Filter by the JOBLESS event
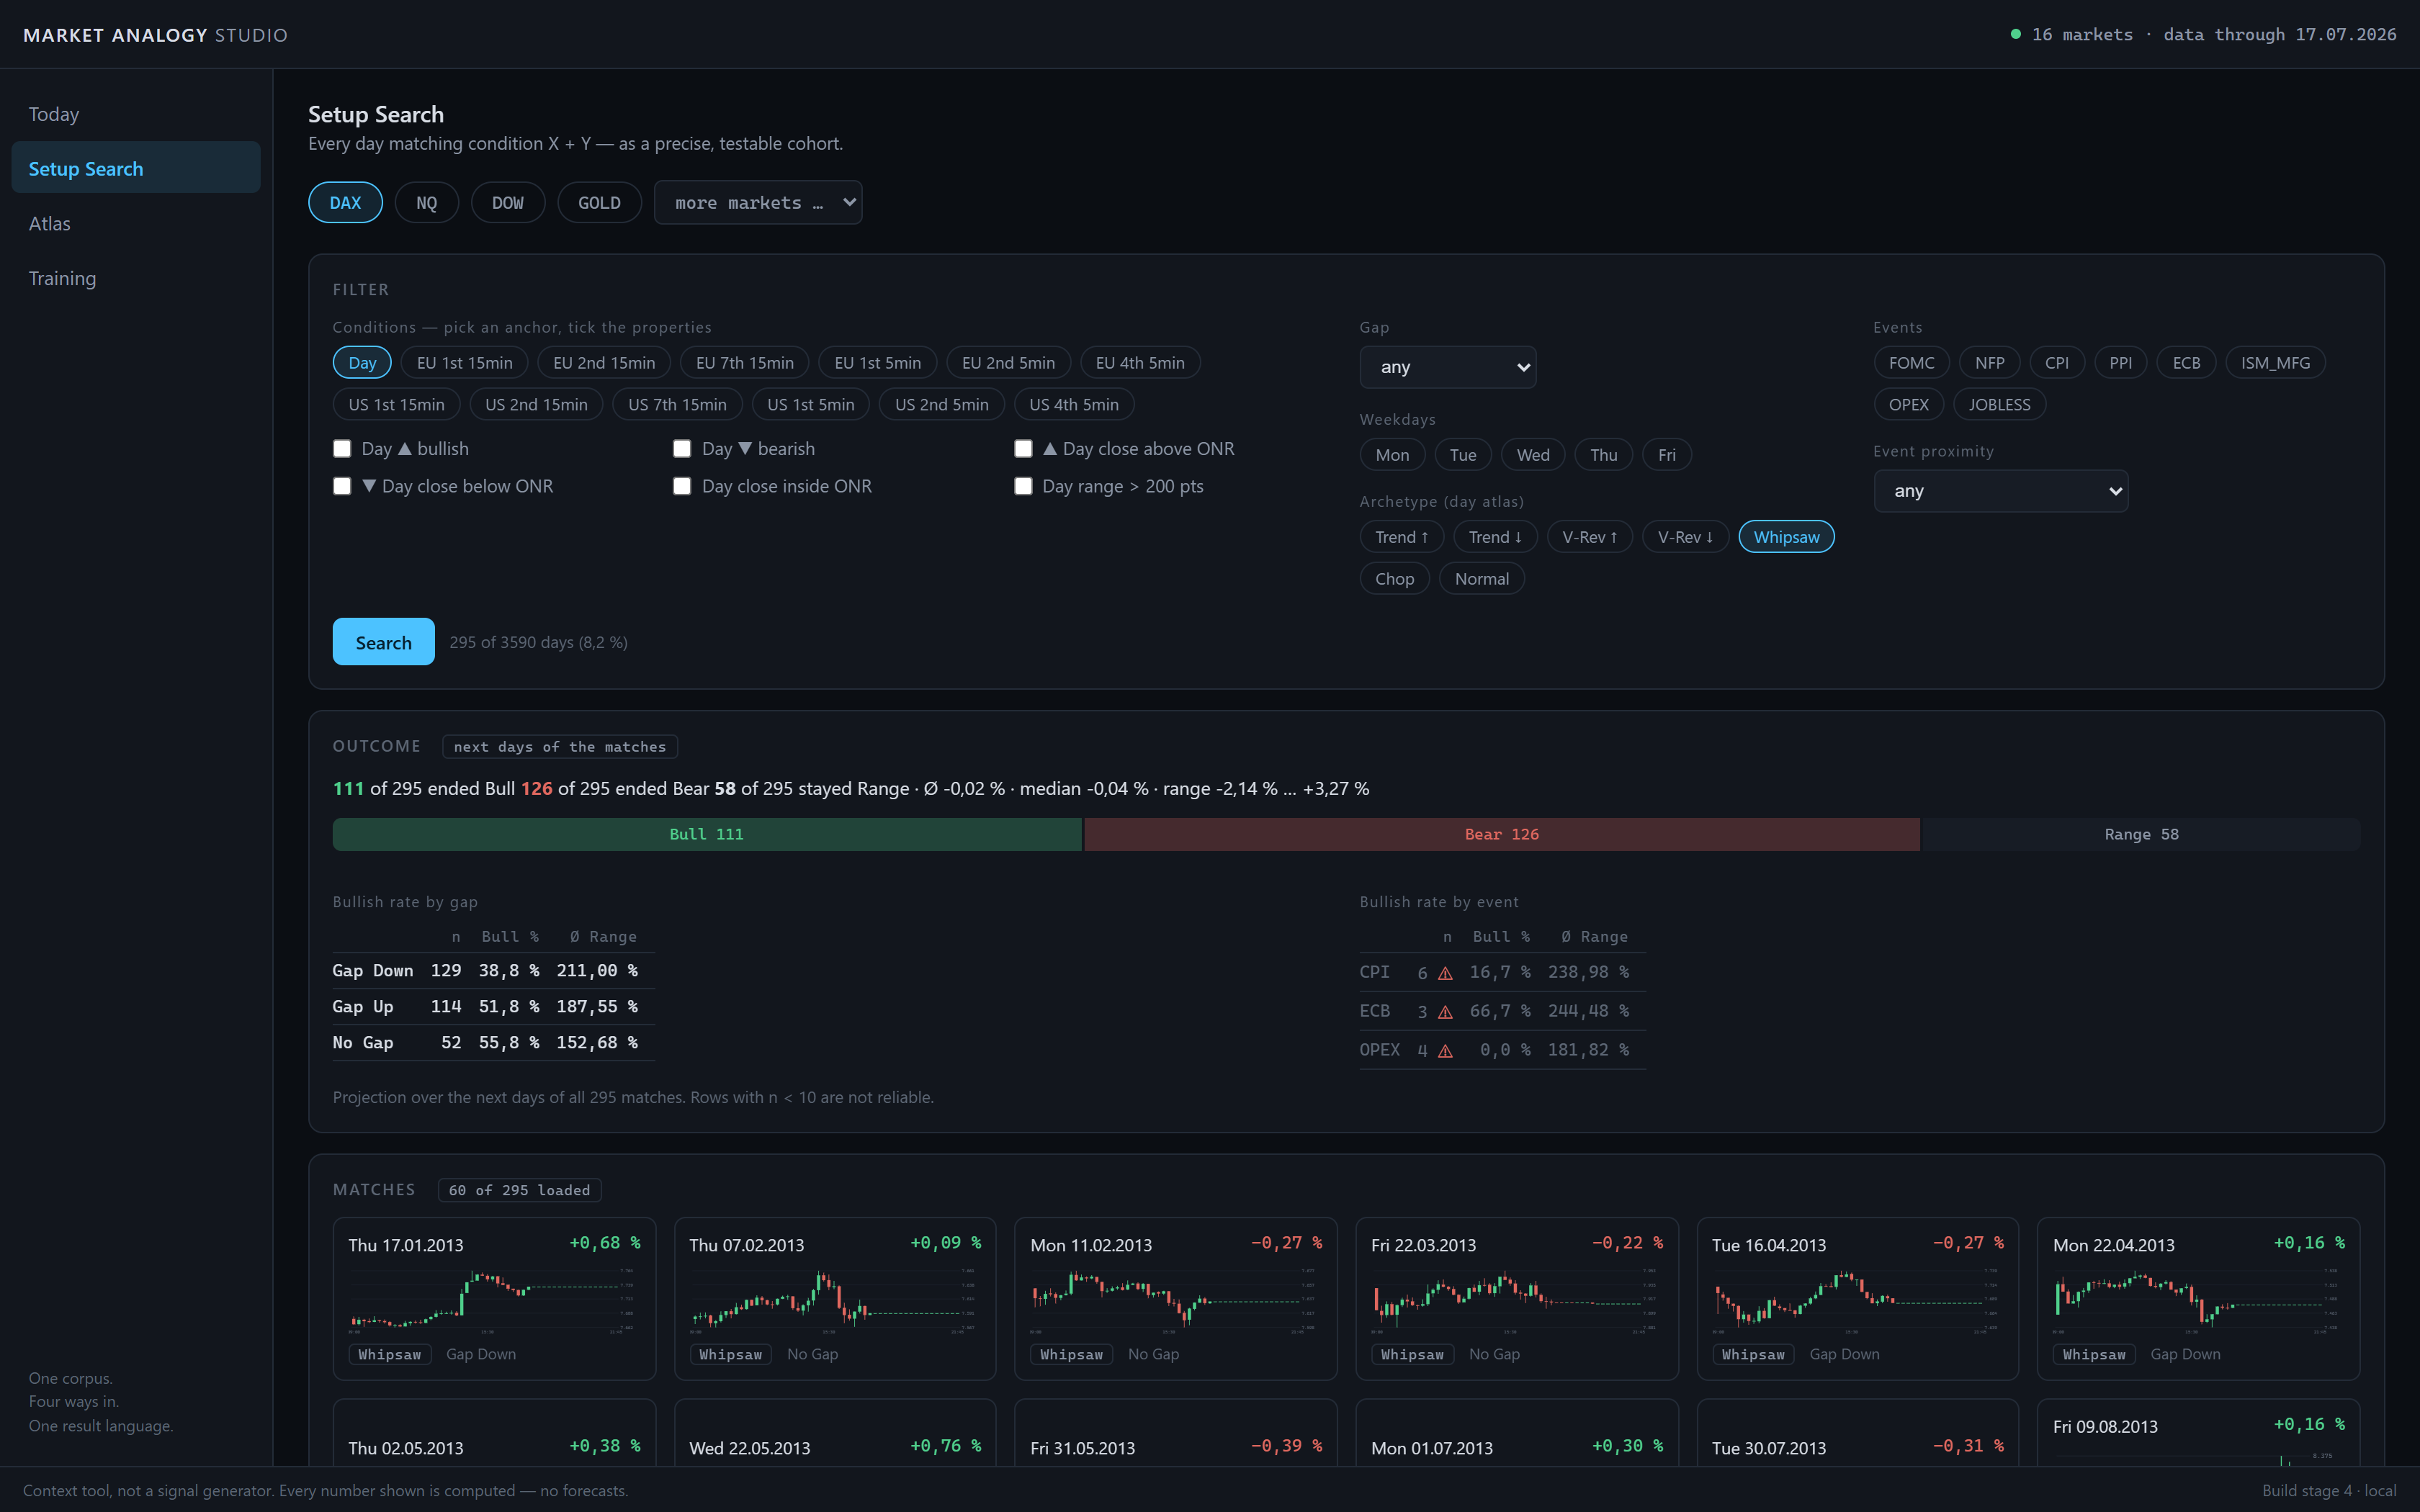 2000,405
